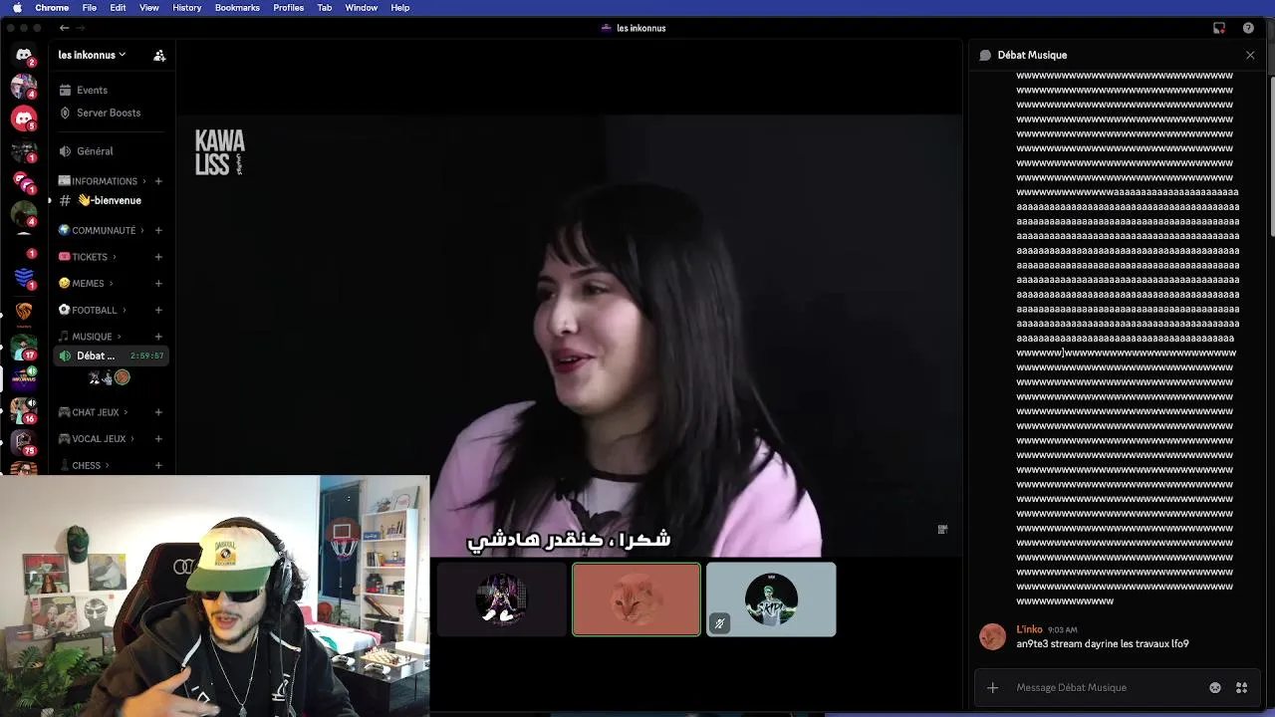Add channel to CHAT JEUX category
Viewport: 1275px width, 717px height.
[158, 412]
